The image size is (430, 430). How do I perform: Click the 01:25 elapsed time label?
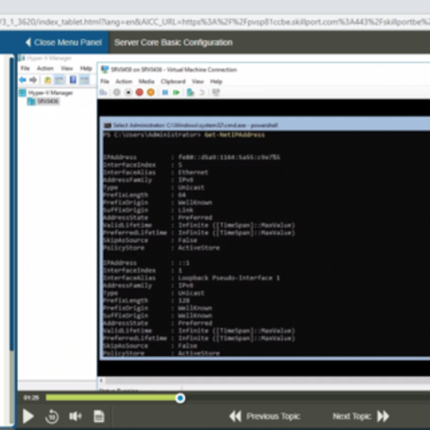pos(31,398)
